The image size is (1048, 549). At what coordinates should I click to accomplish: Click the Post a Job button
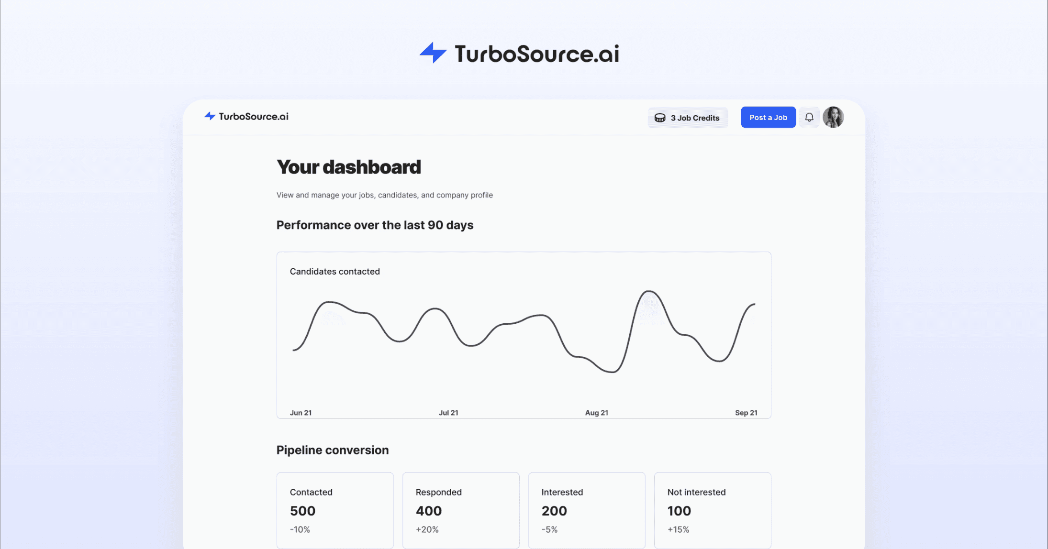[x=768, y=117]
